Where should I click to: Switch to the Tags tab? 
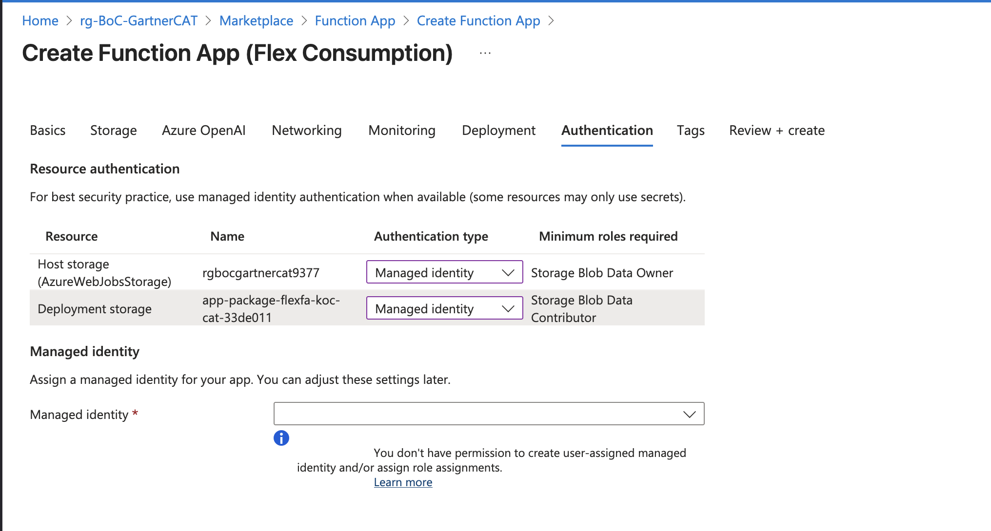[690, 131]
